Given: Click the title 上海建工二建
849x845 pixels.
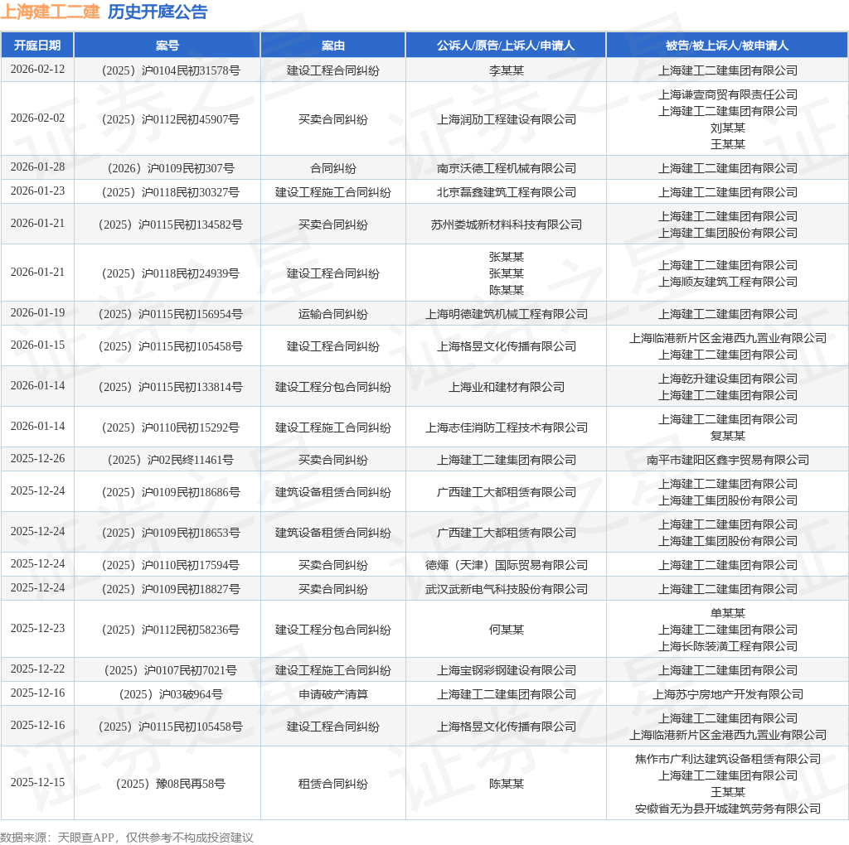Looking at the screenshot, I should point(51,12).
